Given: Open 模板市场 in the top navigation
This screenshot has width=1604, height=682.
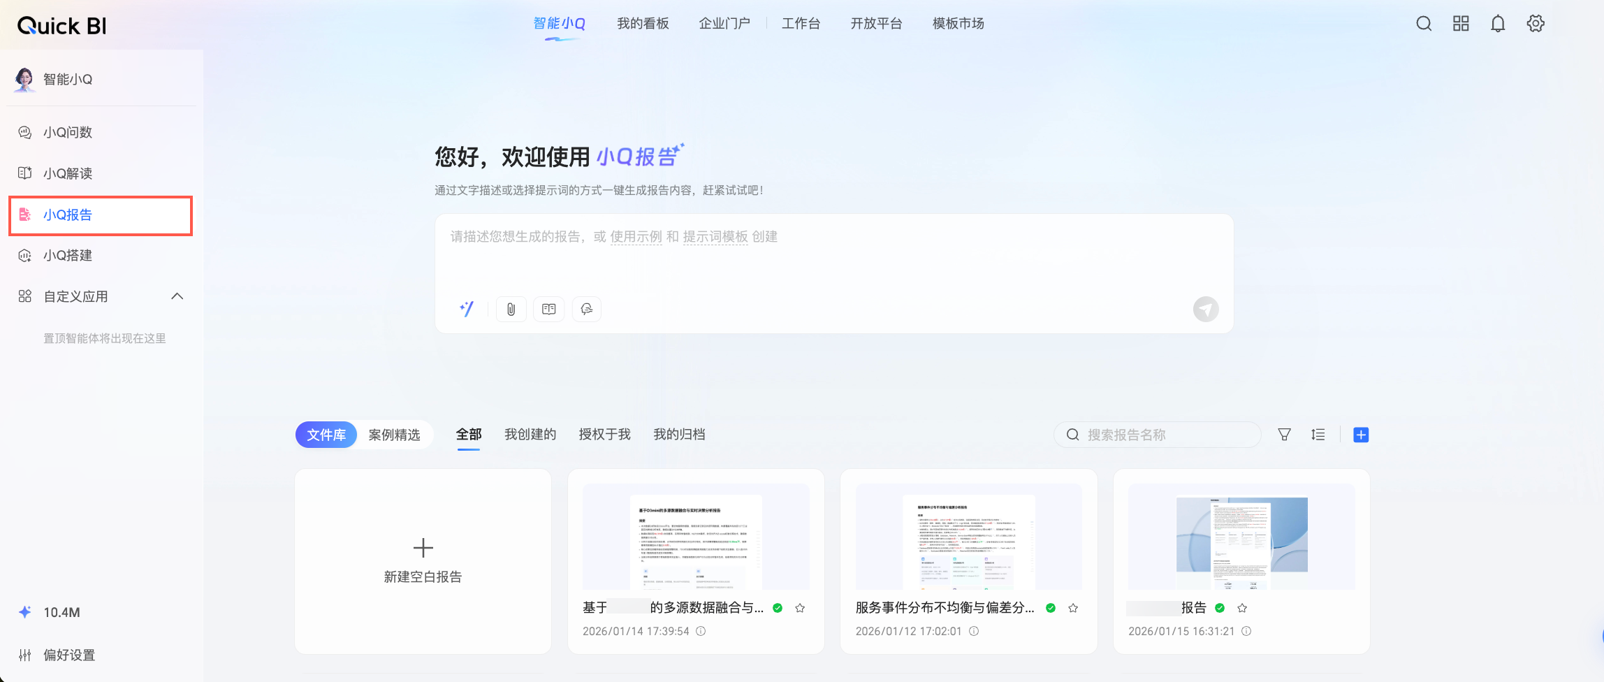Looking at the screenshot, I should point(958,24).
